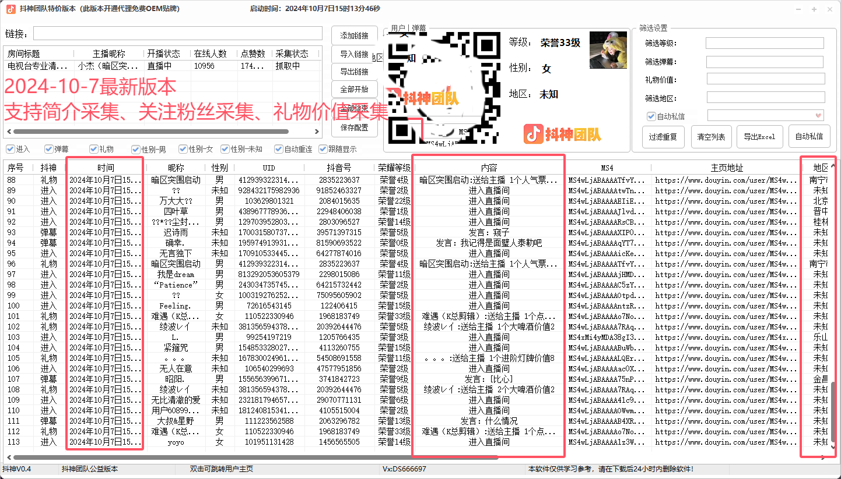This screenshot has width=841, height=479.
Task: Toggle the 跟随显示 checkbox
Action: point(323,149)
